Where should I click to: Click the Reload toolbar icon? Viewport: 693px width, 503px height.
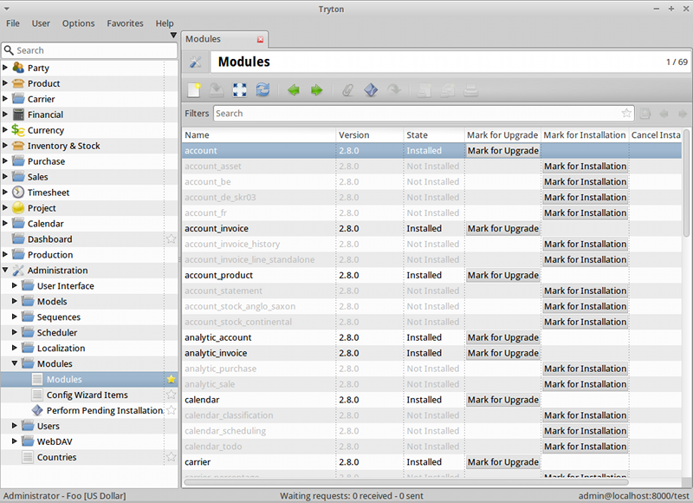(x=262, y=89)
